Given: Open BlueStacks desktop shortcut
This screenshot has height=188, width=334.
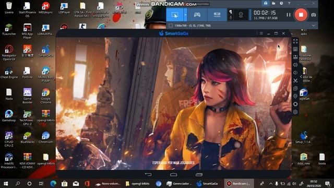Looking at the screenshot, I should [27, 138].
